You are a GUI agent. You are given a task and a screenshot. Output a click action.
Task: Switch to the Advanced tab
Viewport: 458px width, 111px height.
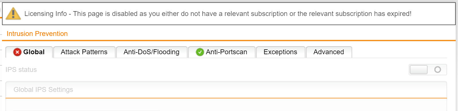pyautogui.click(x=329, y=52)
